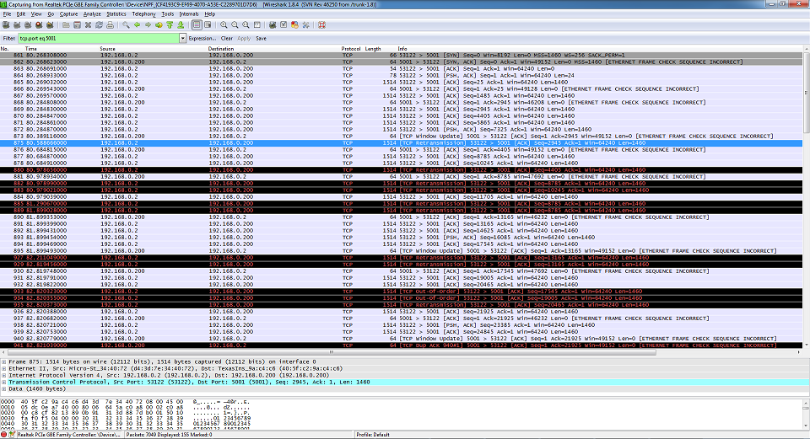The image size is (810, 439).
Task: Expand Internet Protocol Version 4 node
Action: point(4,376)
